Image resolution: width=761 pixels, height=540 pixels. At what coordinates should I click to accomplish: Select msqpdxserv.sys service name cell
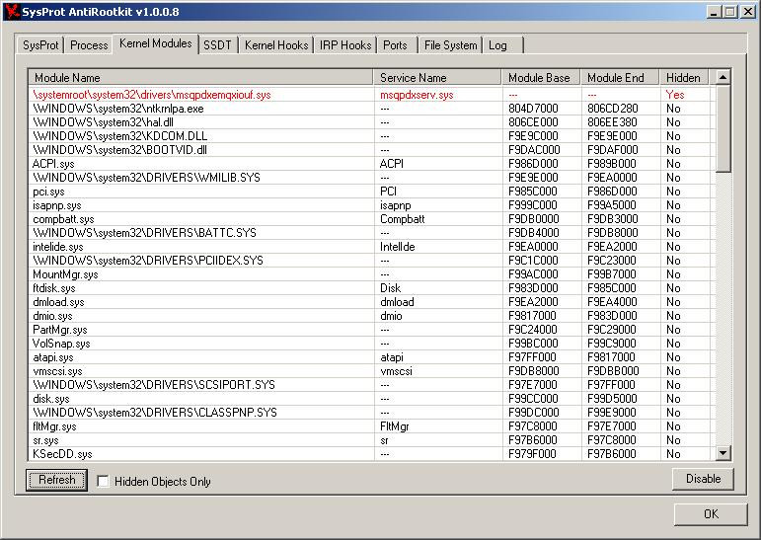coord(417,95)
